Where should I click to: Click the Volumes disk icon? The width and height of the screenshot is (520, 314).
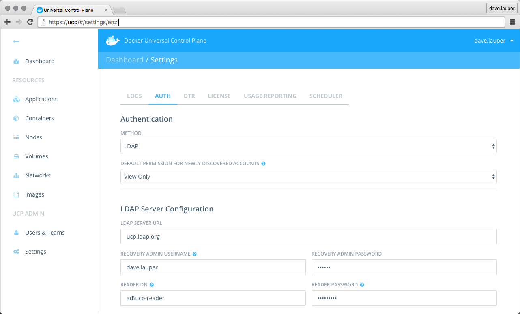click(16, 157)
